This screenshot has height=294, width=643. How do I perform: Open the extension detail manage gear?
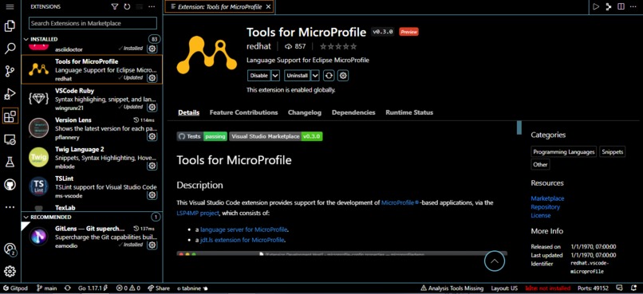tap(344, 76)
